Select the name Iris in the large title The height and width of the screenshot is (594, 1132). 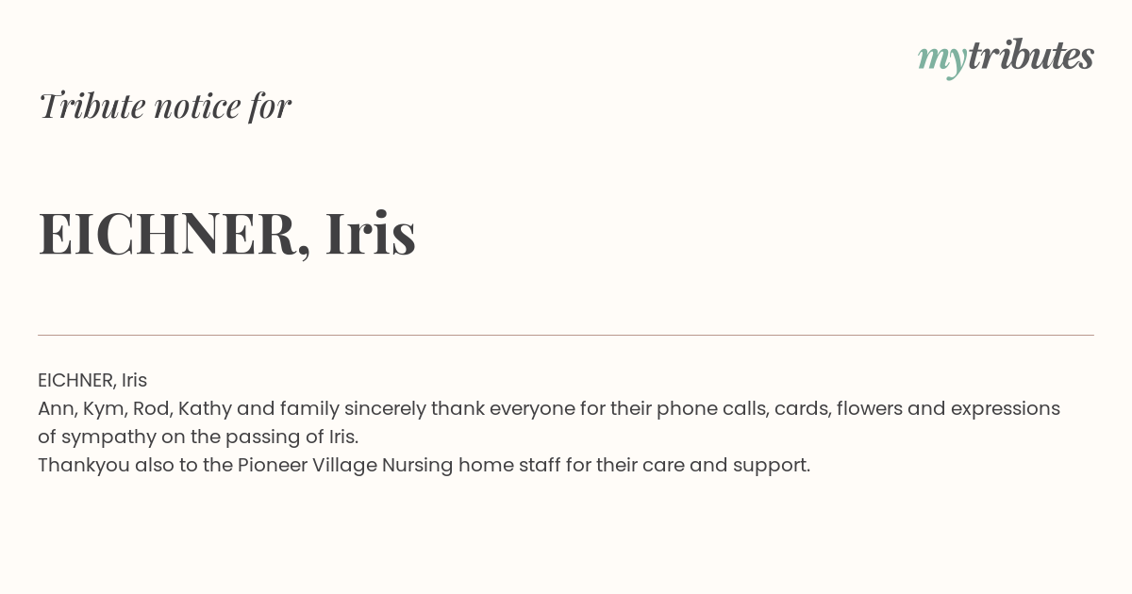[x=371, y=233]
